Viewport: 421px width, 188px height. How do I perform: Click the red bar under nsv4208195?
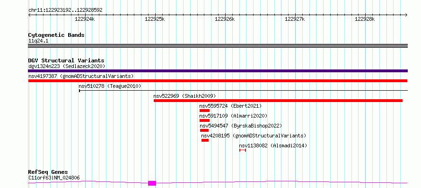point(205,140)
